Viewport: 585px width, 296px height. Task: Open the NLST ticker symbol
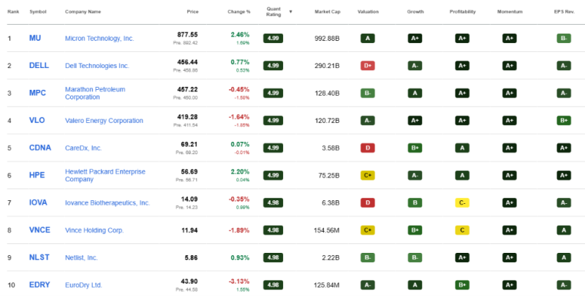point(39,257)
